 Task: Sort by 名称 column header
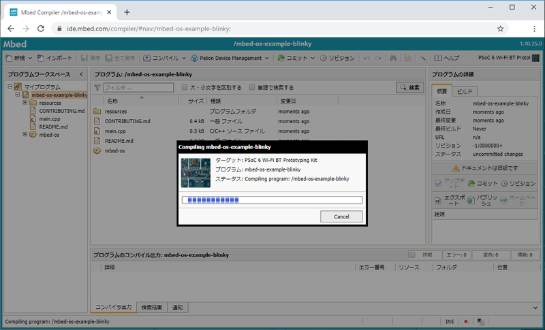point(142,101)
